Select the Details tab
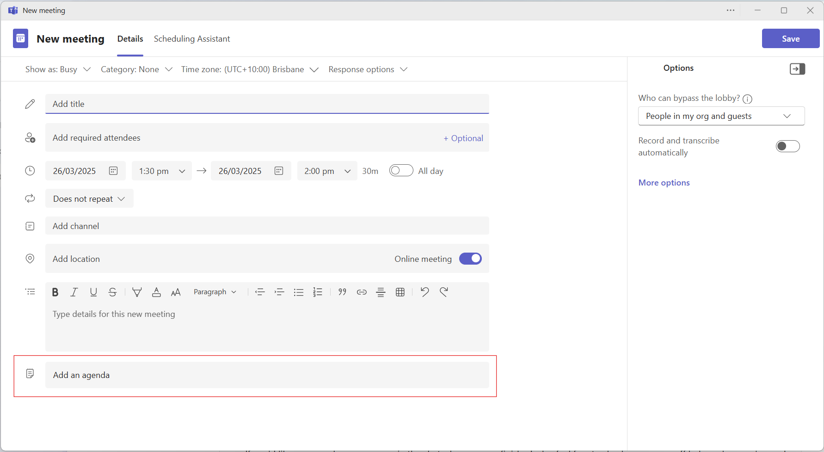The width and height of the screenshot is (824, 452). [130, 39]
